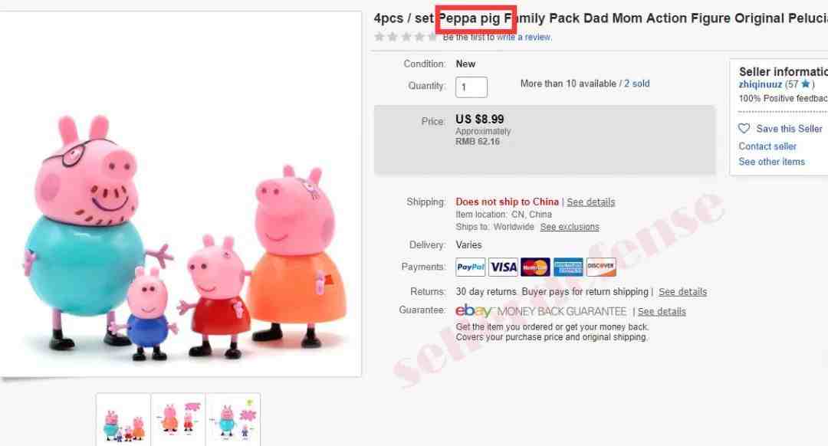828x446 pixels.
Task: Click the Quantity input field
Action: tap(471, 87)
